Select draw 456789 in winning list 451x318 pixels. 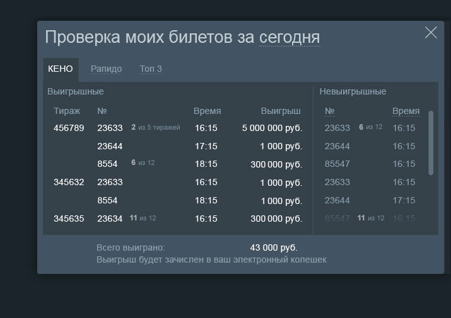pyautogui.click(x=69, y=128)
